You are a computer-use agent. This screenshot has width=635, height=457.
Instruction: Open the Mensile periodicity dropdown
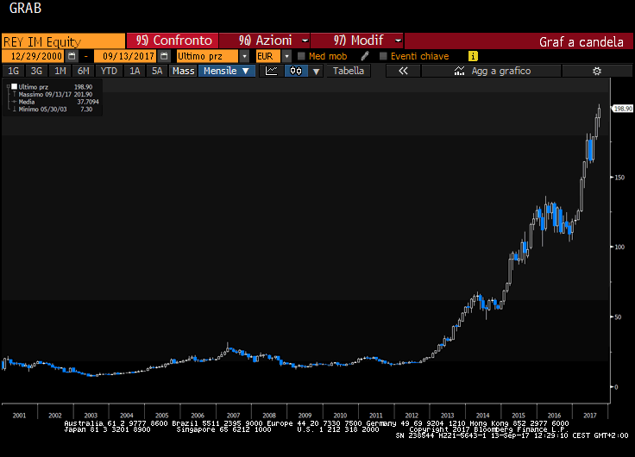pyautogui.click(x=226, y=71)
